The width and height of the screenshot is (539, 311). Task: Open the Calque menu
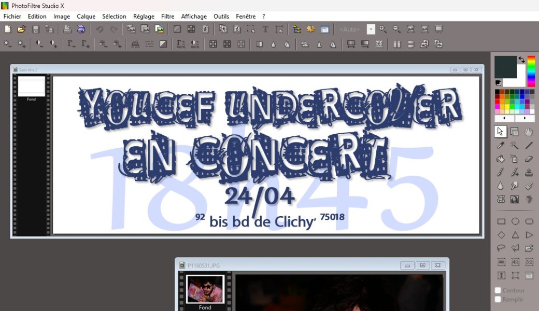point(86,17)
